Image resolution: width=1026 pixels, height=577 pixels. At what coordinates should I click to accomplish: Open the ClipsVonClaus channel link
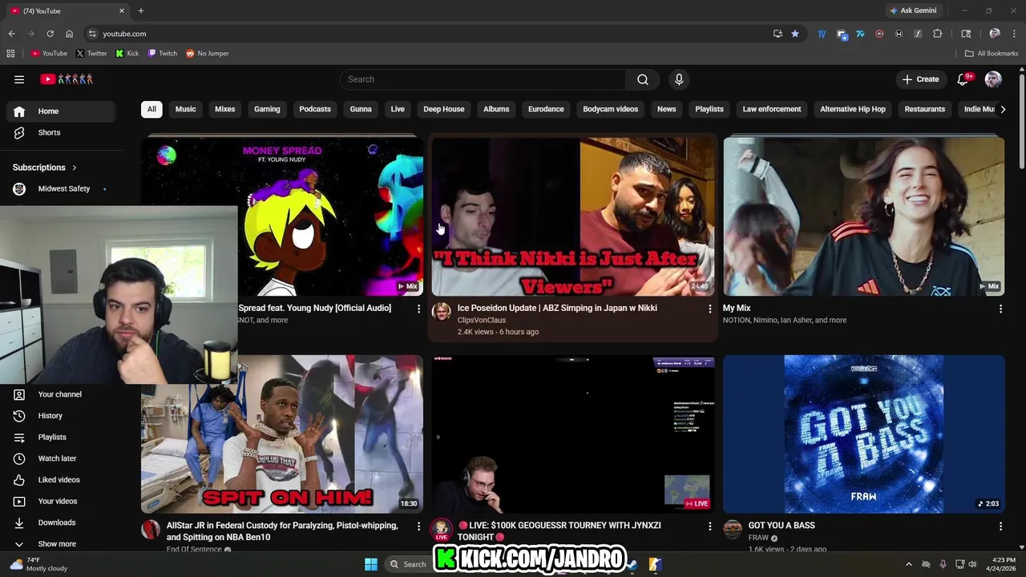coord(482,321)
